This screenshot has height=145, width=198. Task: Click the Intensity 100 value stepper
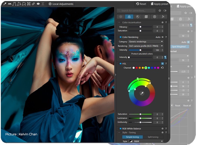coord(162,50)
